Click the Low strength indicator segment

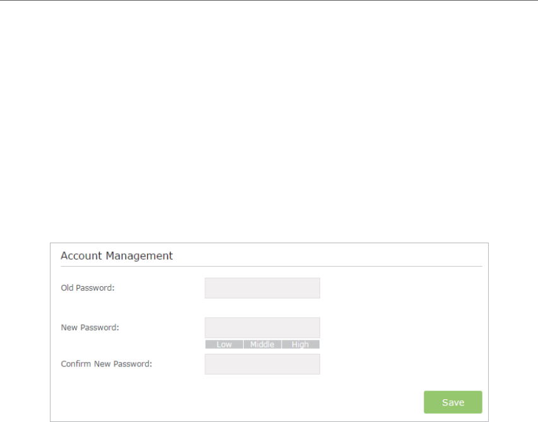coord(224,344)
